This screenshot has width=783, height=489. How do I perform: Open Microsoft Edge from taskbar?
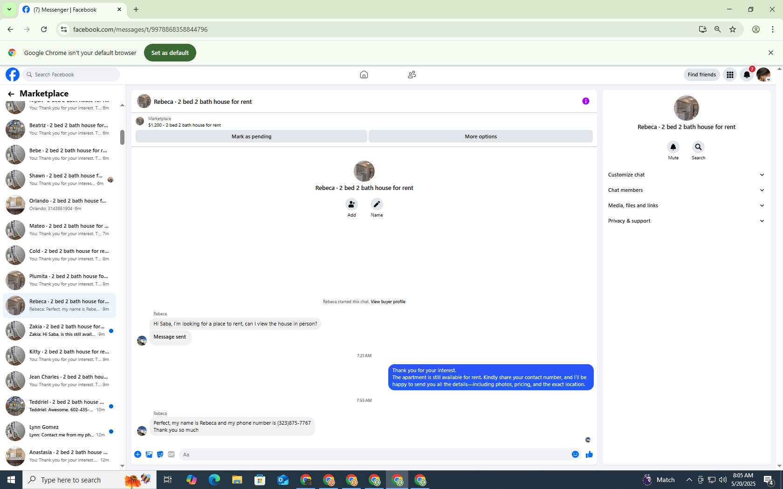(214, 480)
